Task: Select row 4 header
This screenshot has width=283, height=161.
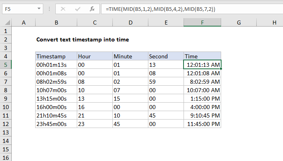Action: pos(6,56)
